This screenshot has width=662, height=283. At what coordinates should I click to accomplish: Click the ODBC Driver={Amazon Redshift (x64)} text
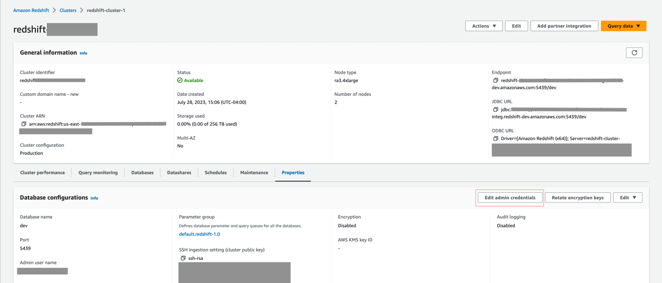click(560, 139)
